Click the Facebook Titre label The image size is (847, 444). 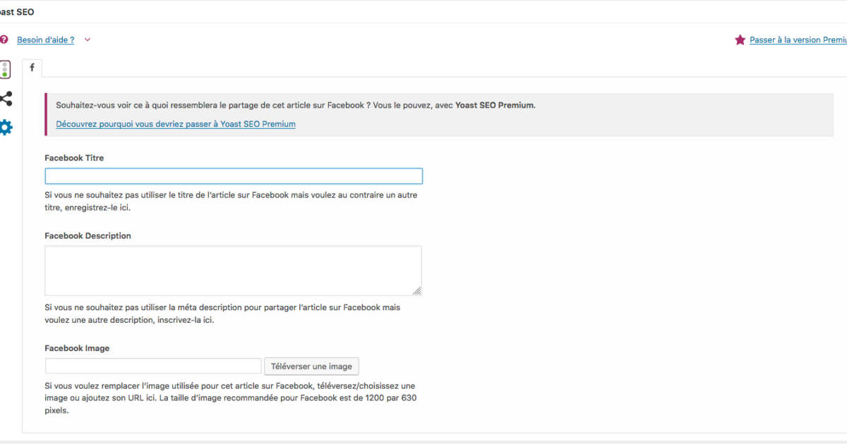pyautogui.click(x=74, y=159)
